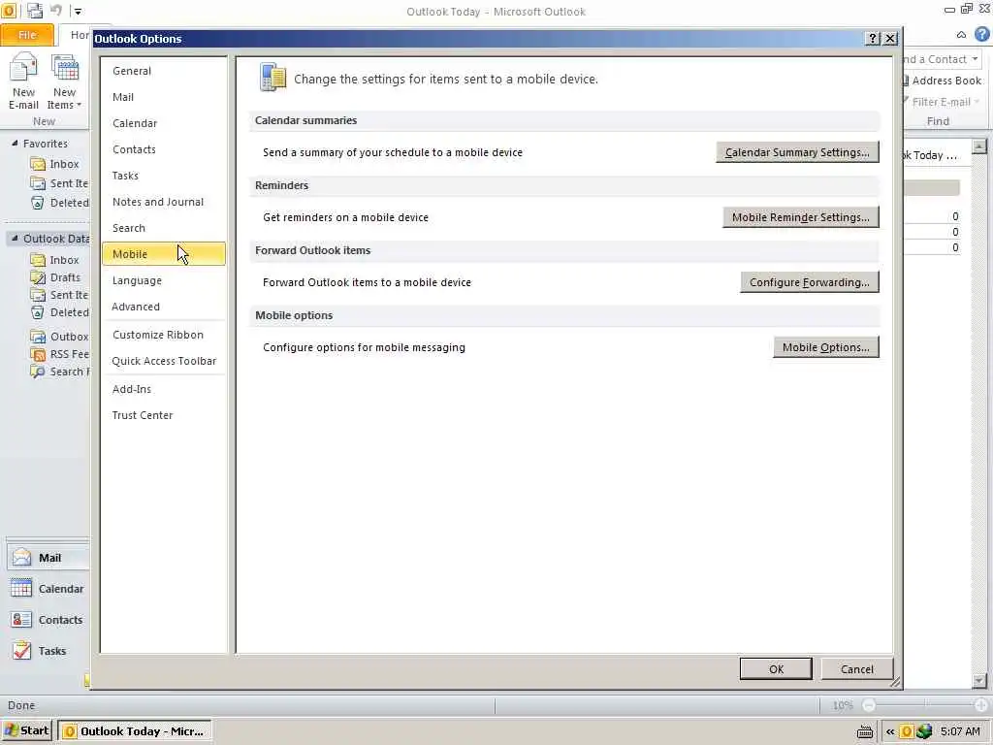Screen dimensions: 993x745
Task: Click the Mobile settings phone icon in dialog
Action: point(272,78)
